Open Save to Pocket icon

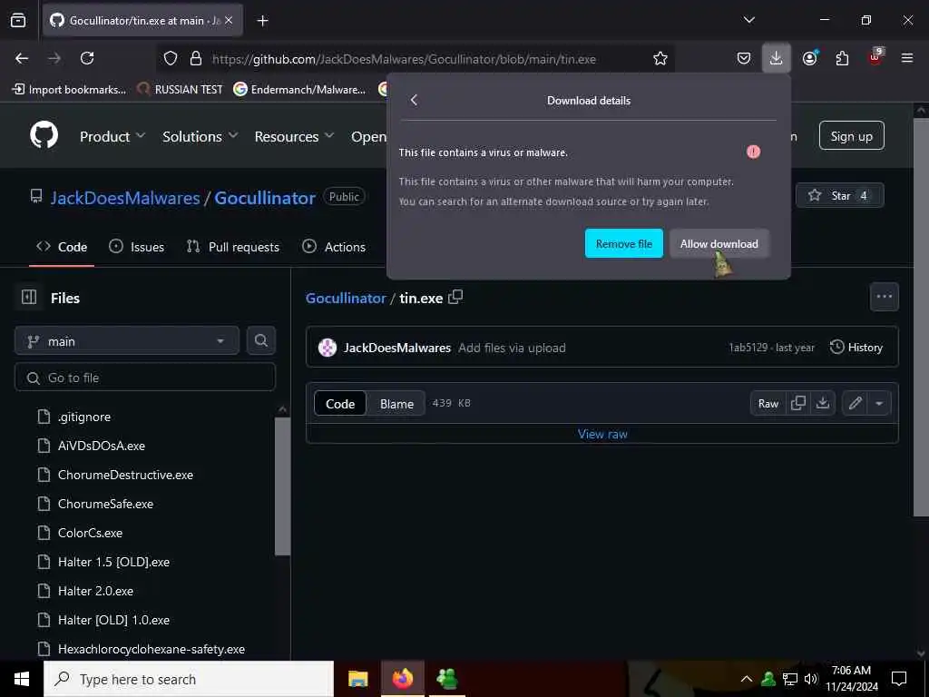(x=744, y=58)
